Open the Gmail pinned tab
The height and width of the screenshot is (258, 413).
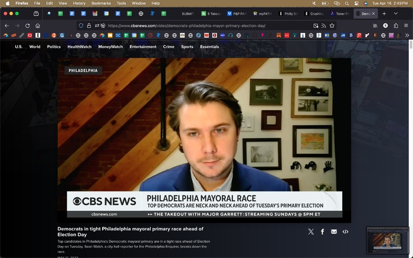click(95, 14)
